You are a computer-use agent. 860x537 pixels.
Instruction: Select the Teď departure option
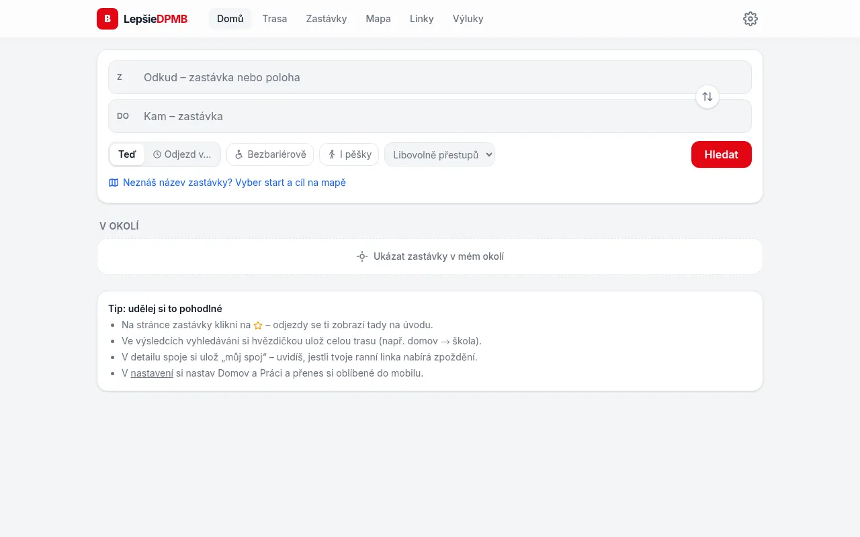[x=127, y=154]
